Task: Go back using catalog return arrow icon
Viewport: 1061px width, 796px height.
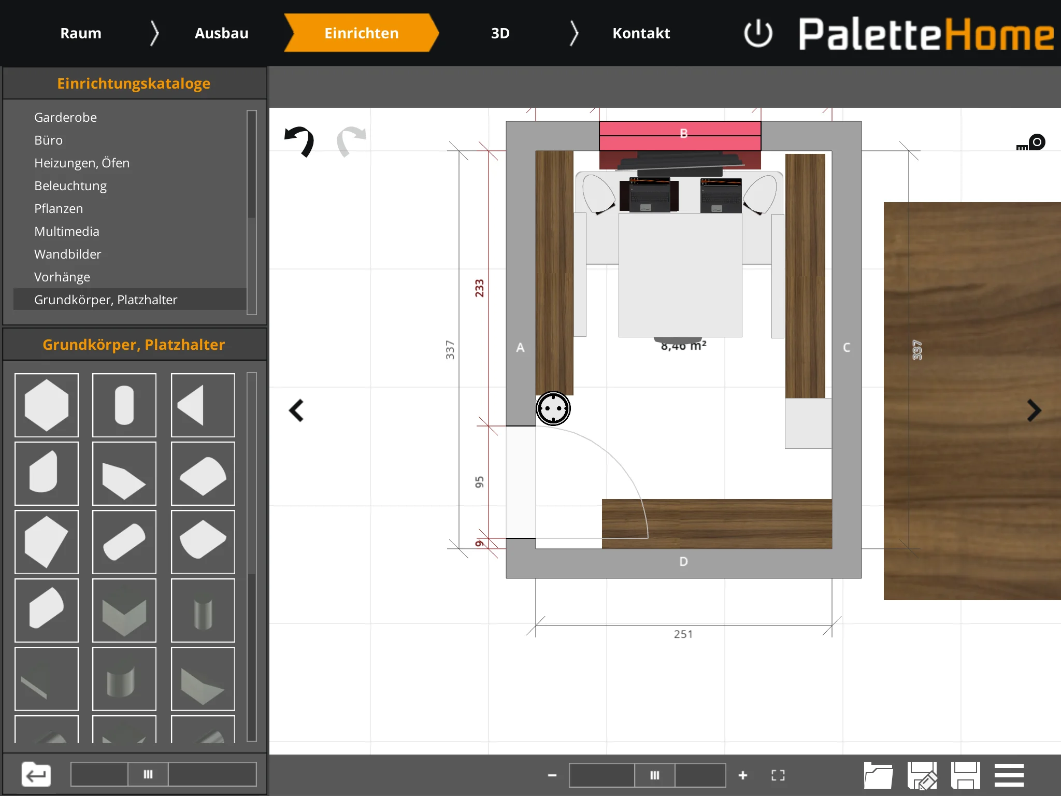Action: click(x=36, y=775)
